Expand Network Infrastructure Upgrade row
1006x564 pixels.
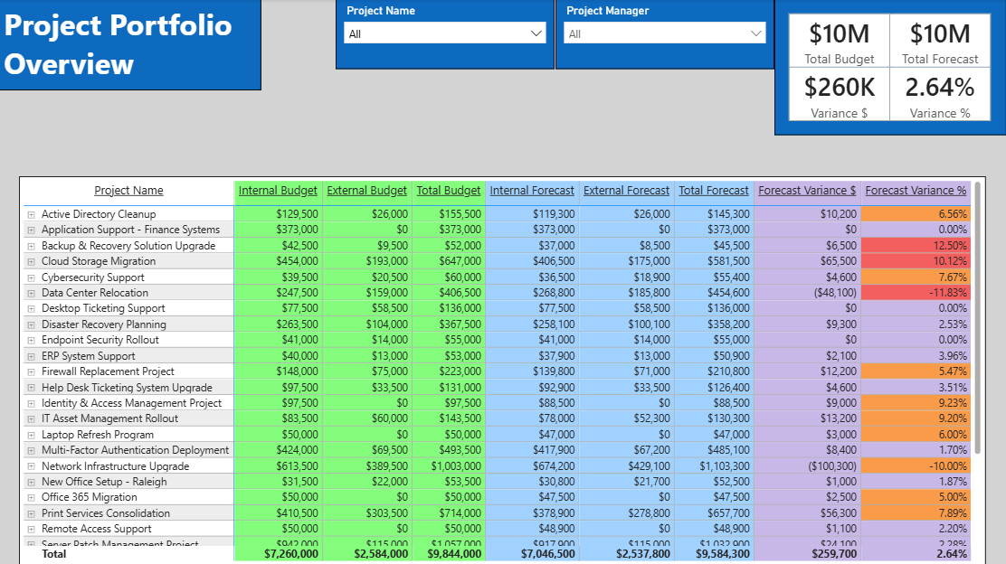[31, 466]
